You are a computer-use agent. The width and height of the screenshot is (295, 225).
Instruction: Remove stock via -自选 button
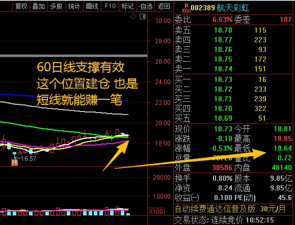(x=145, y=7)
